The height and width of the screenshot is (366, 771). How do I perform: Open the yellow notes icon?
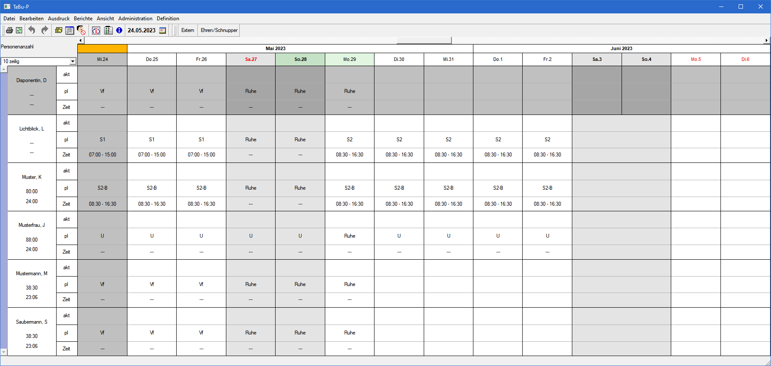click(x=58, y=30)
